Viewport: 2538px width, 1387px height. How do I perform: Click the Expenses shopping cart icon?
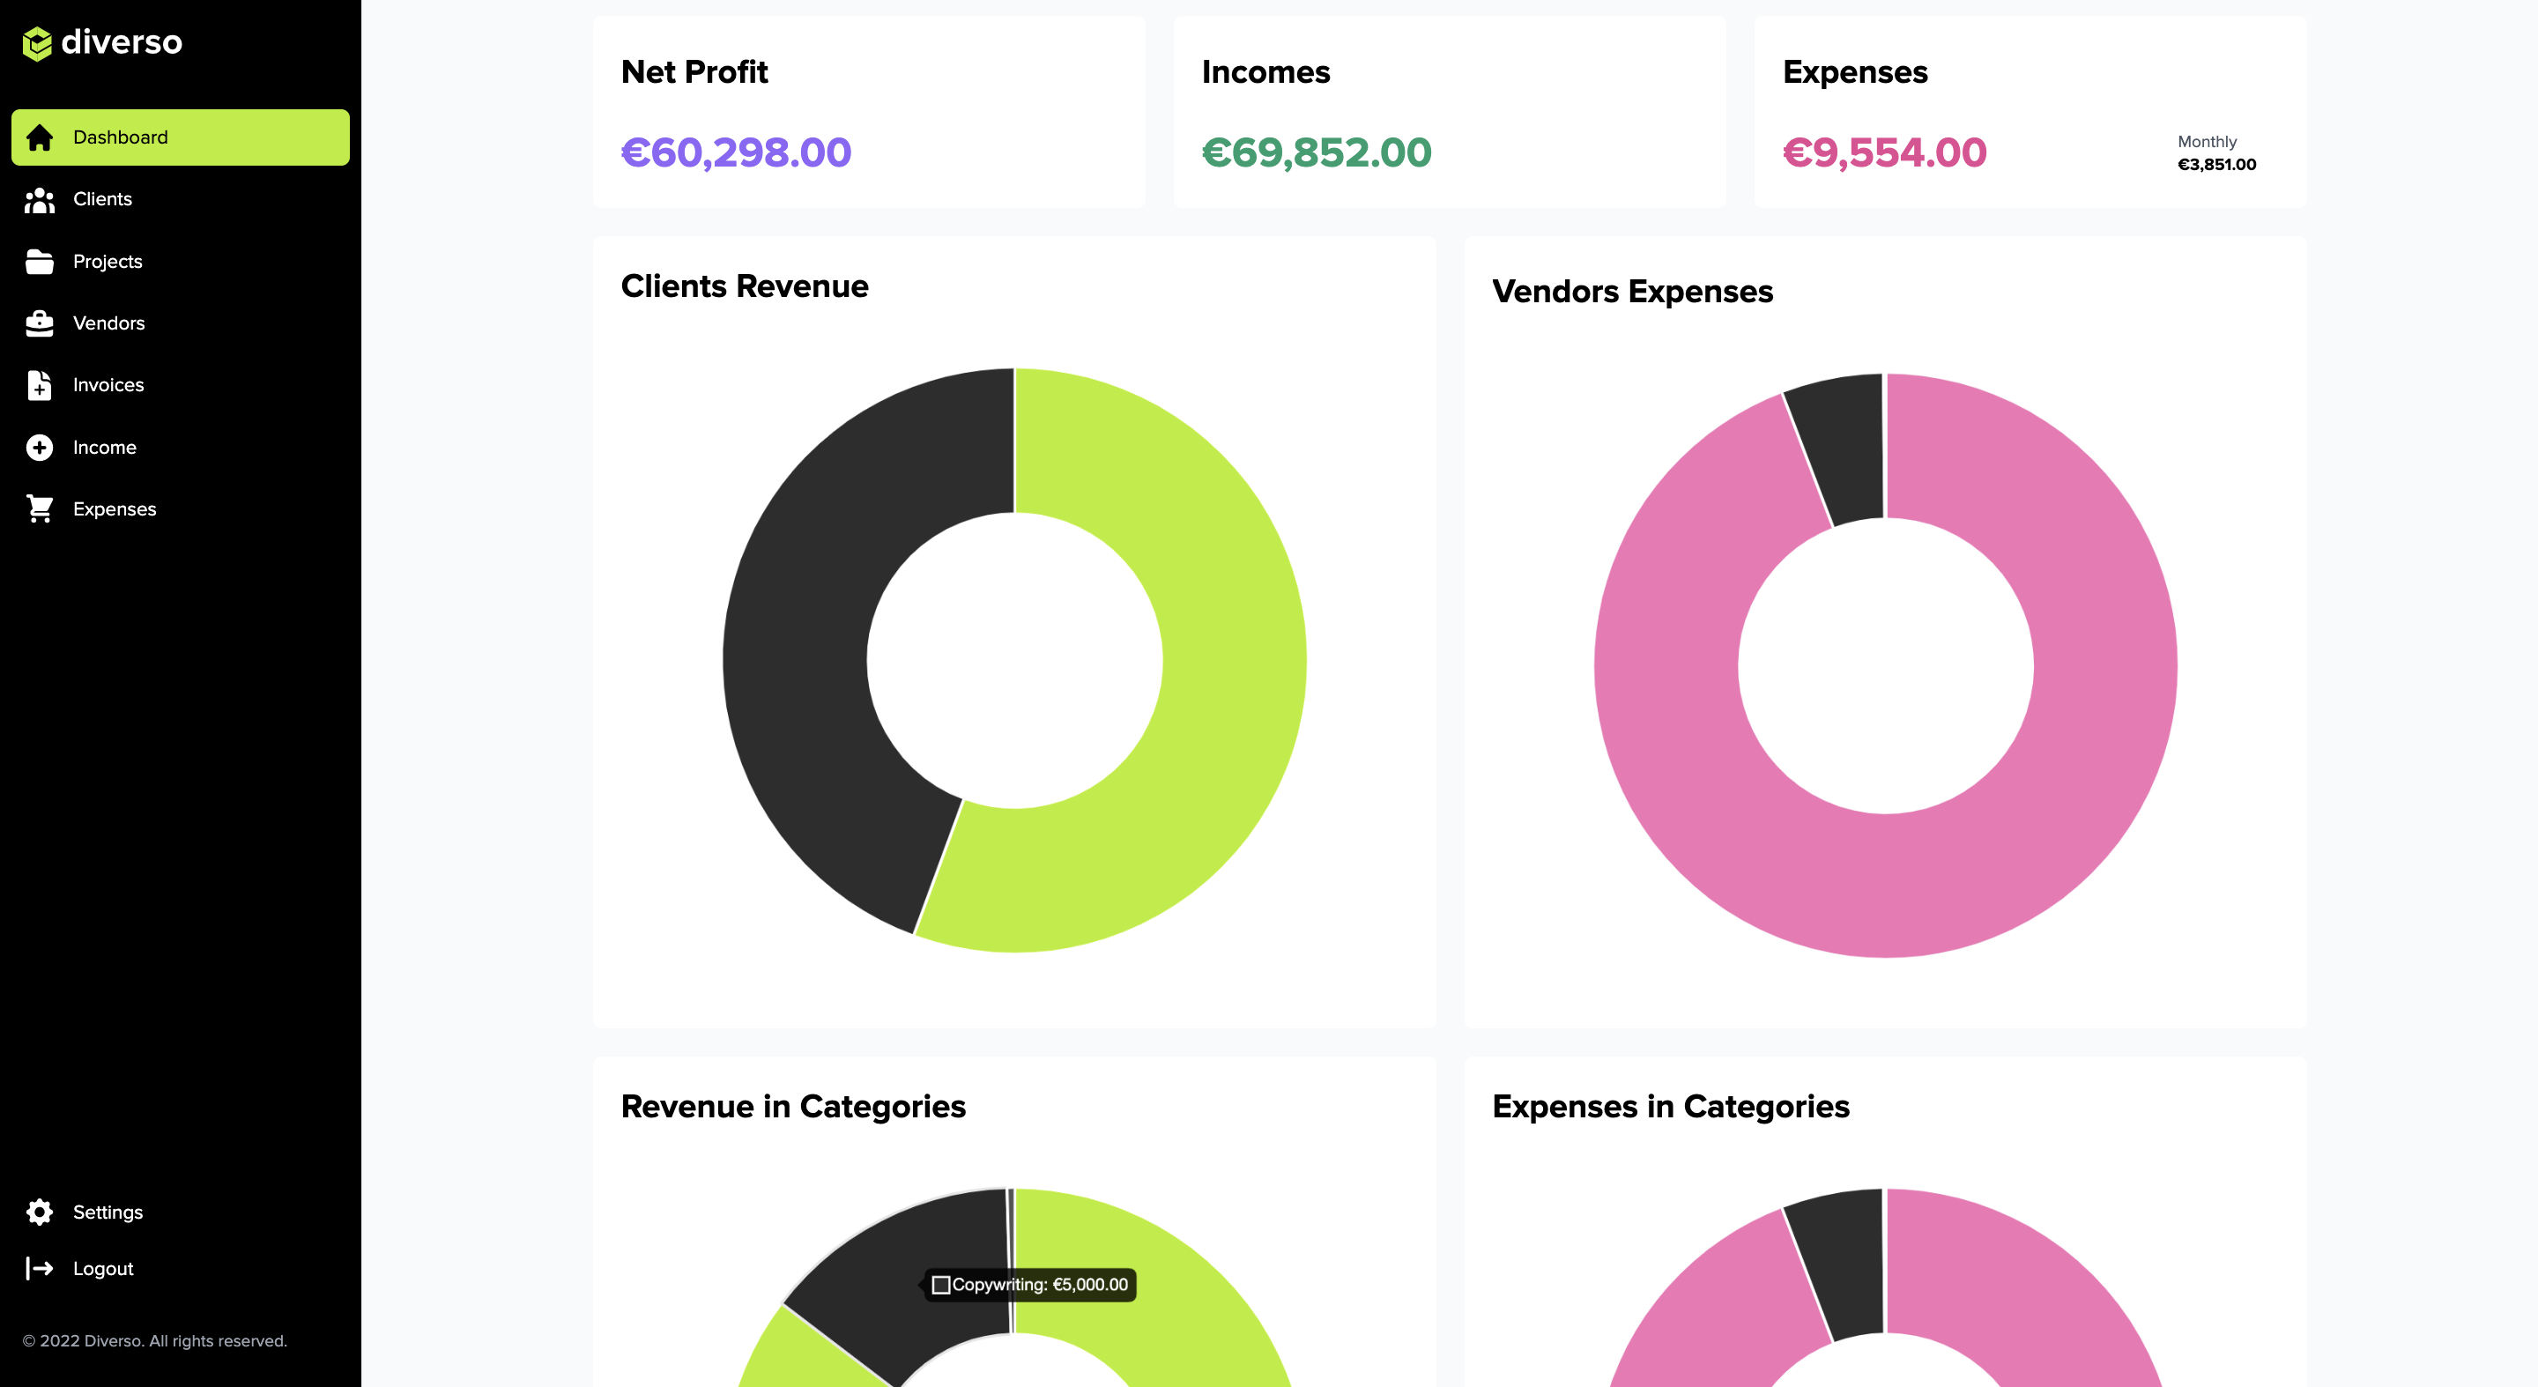(x=40, y=508)
